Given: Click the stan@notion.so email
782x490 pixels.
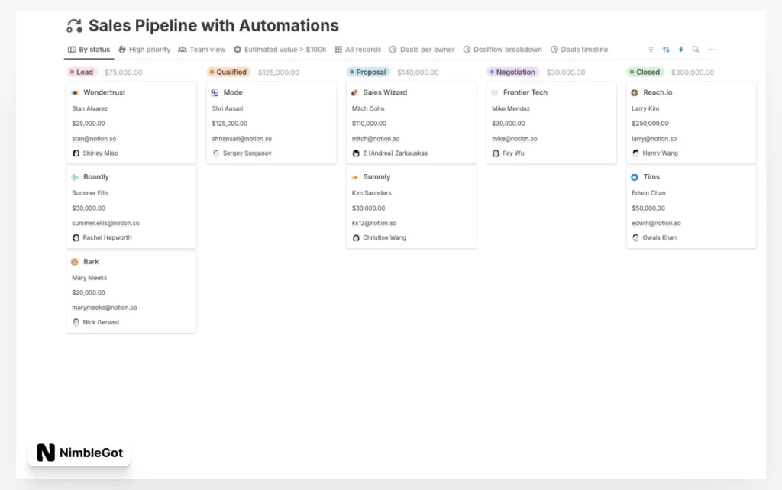Looking at the screenshot, I should click(x=94, y=139).
